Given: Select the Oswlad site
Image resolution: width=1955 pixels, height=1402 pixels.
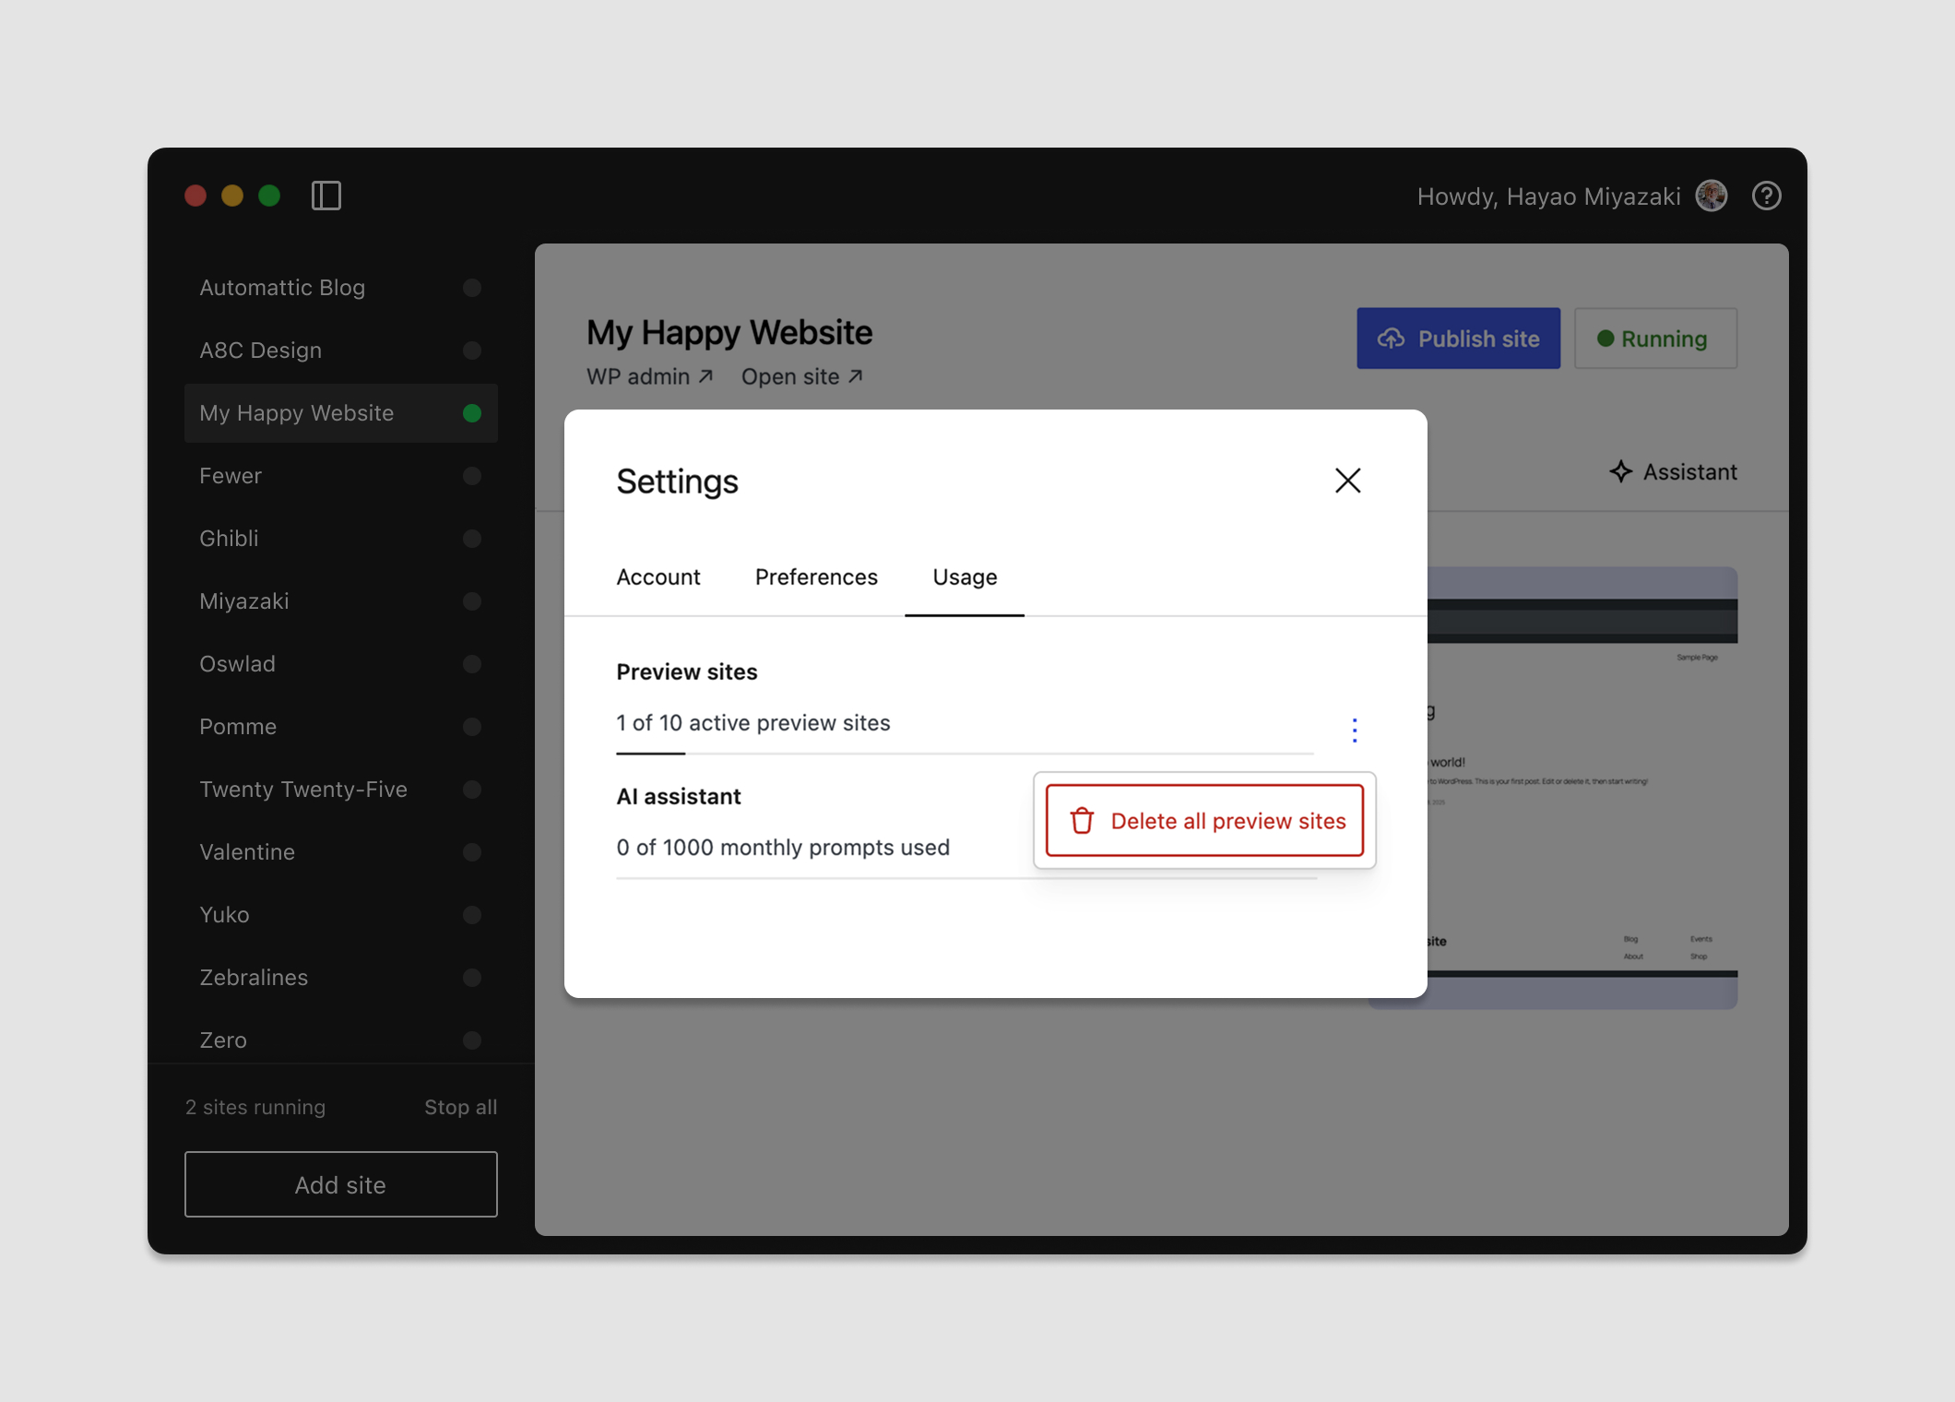Looking at the screenshot, I should pyautogui.click(x=341, y=664).
